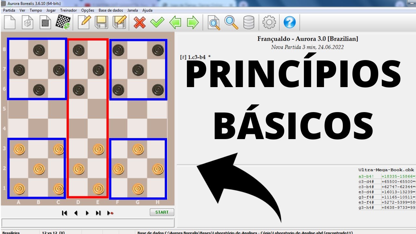The width and height of the screenshot is (416, 234).
Task: Open the Opções menu
Action: pos(88,10)
